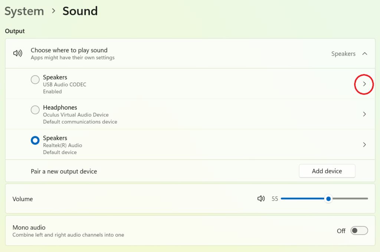The height and width of the screenshot is (252, 380).
Task: Click the speaker icon beside Choose where to play sound
Action: pyautogui.click(x=17, y=53)
